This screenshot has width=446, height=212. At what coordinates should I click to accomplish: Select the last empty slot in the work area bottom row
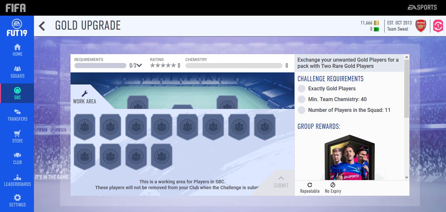coord(162,157)
